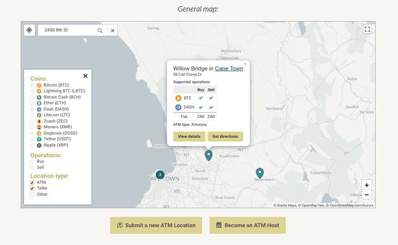This screenshot has height=245, width=398.
Task: Click the Bitcoin coin icon in filters
Action: [x=39, y=86]
